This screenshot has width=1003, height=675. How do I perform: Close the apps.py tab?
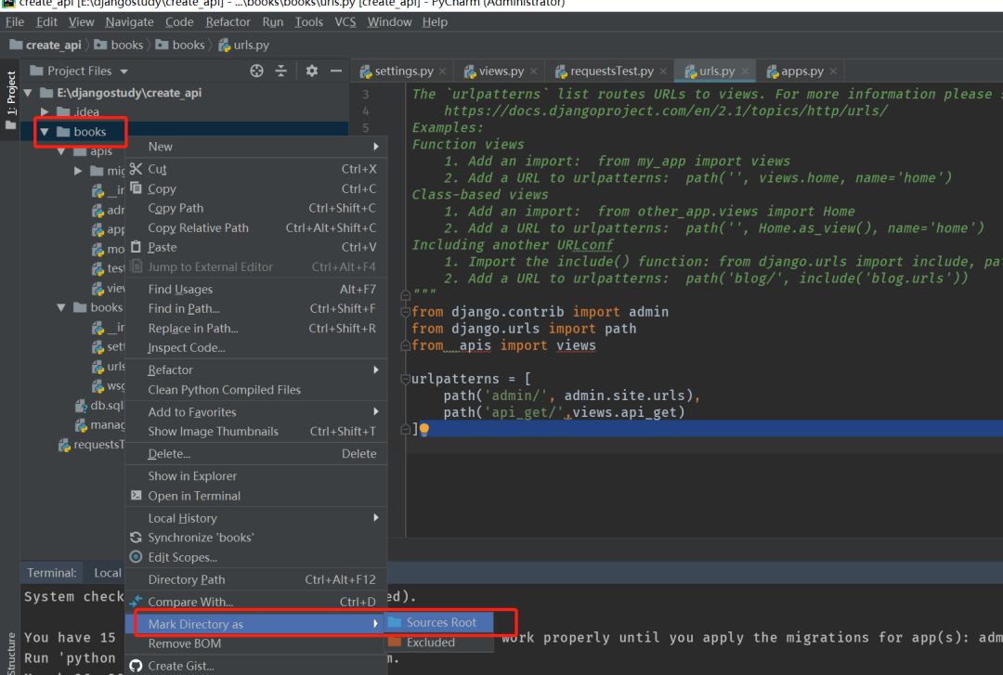(x=833, y=71)
